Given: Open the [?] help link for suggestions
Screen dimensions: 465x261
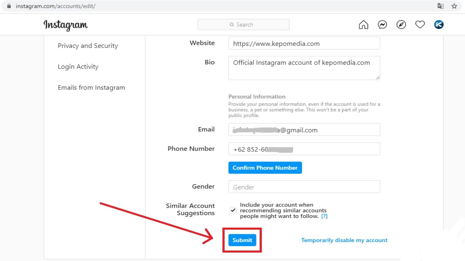Looking at the screenshot, I should pos(324,216).
